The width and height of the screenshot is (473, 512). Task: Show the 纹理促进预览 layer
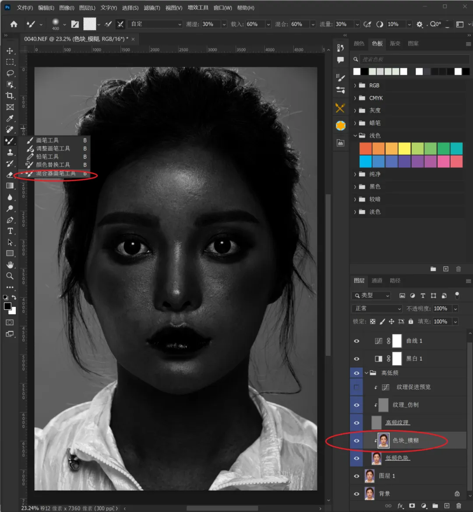[x=357, y=387]
